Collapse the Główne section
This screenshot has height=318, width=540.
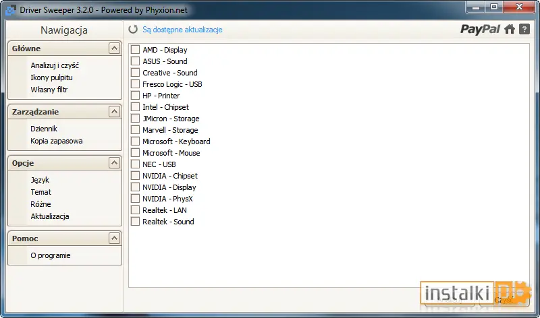(x=114, y=48)
